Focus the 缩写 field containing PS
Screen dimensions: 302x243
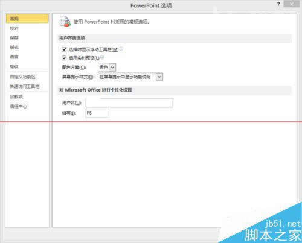coord(97,113)
